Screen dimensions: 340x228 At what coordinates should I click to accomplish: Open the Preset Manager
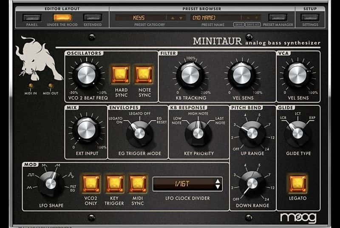pos(278,17)
